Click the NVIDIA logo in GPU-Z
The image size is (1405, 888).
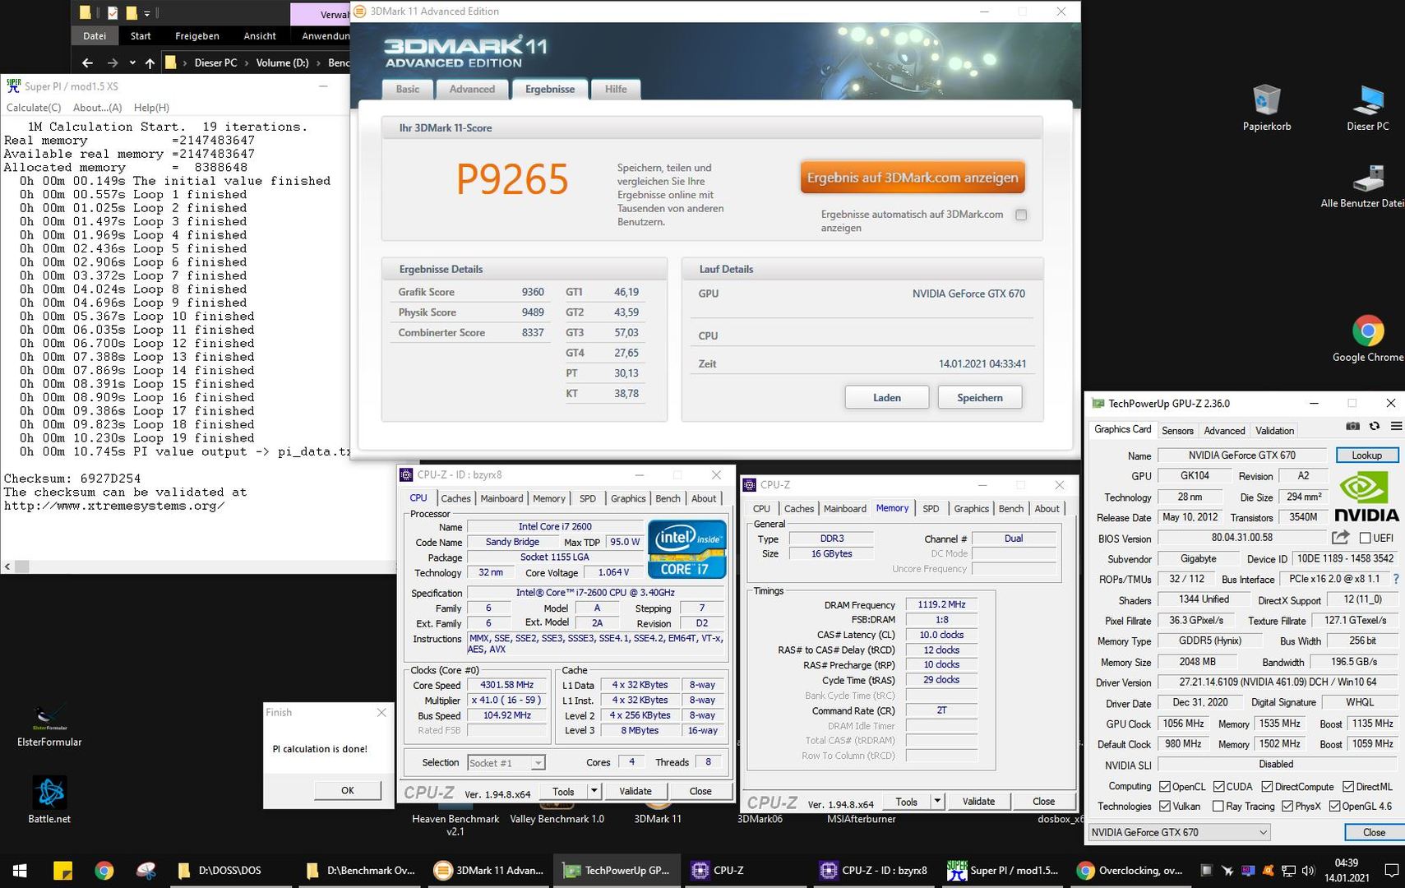pyautogui.click(x=1366, y=497)
